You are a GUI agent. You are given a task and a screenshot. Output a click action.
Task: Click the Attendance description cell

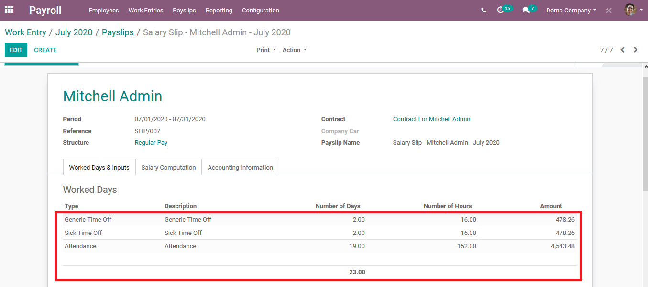180,246
